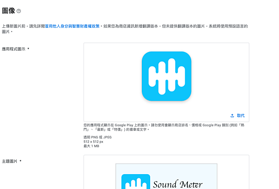
Task: Click the 應用程式圖示 field label
Action: [x=13, y=49]
